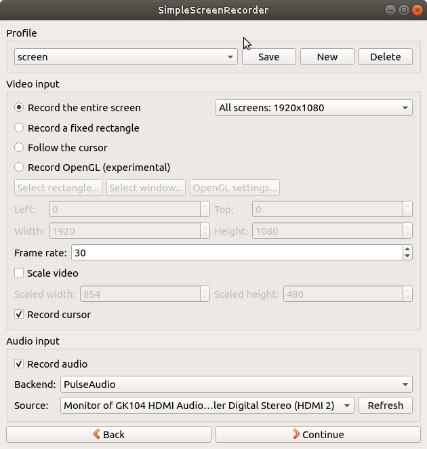Screen dimensions: 427x449
Task: Enable the Scale video checkbox
Action: [x=19, y=273]
